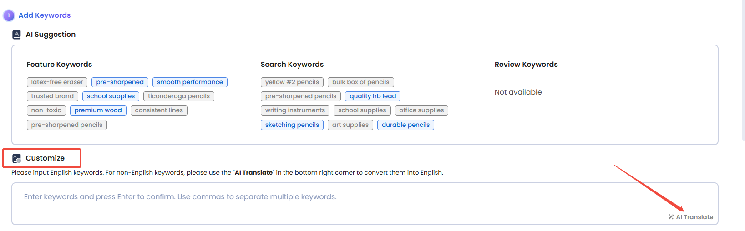Click the AI Translate button
The width and height of the screenshot is (745, 231).
pyautogui.click(x=691, y=217)
